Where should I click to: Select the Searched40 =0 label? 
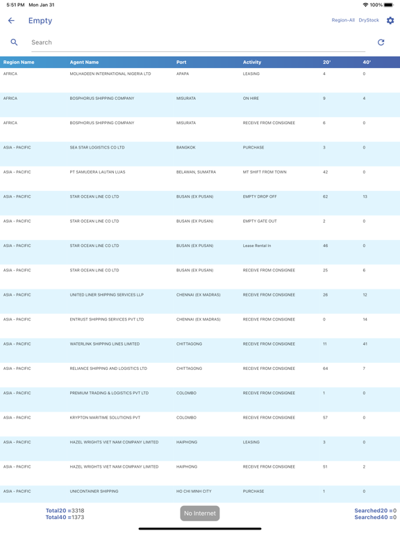(x=375, y=517)
